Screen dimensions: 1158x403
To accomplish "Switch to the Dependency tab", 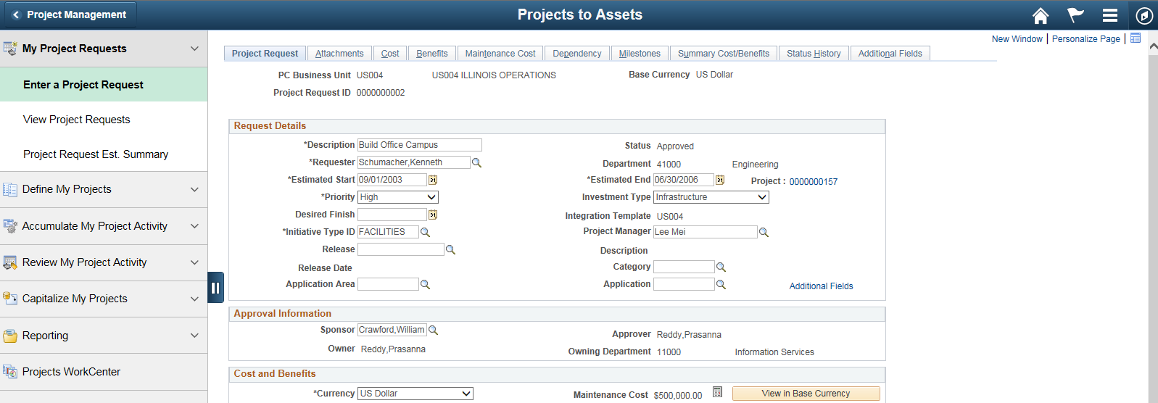I will click(577, 54).
